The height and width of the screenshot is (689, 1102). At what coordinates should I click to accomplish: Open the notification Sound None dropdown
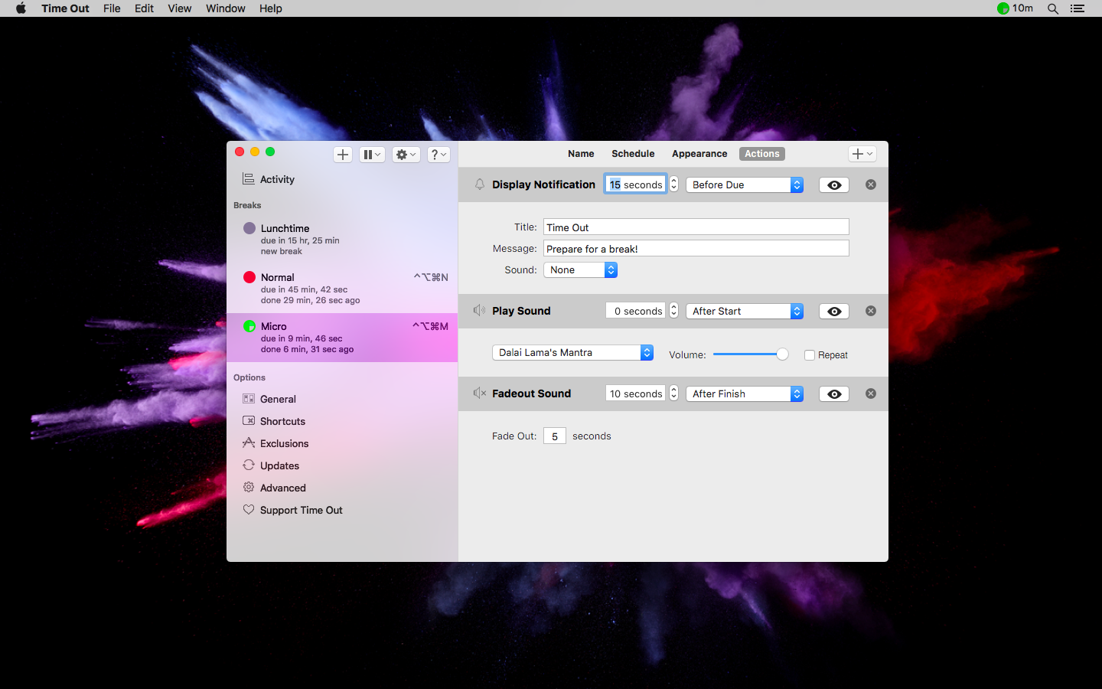(x=580, y=270)
